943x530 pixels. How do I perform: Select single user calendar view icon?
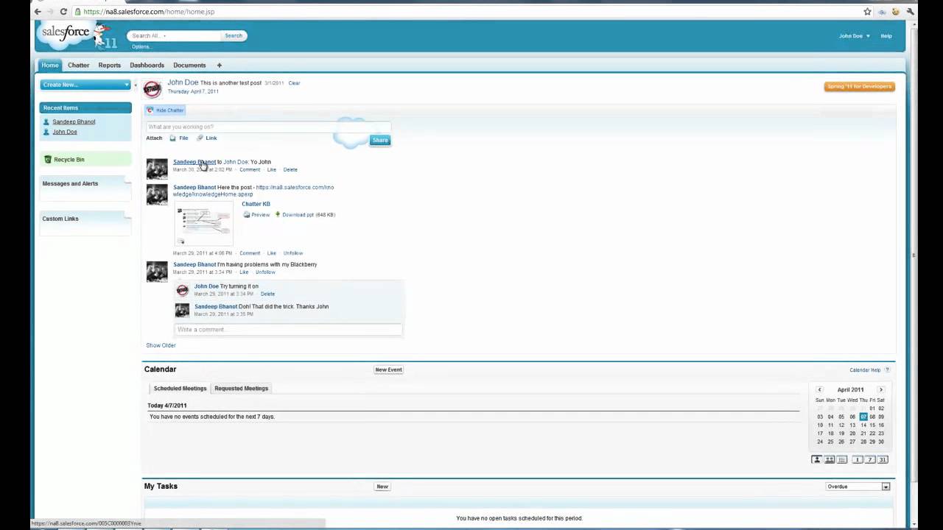(x=816, y=459)
